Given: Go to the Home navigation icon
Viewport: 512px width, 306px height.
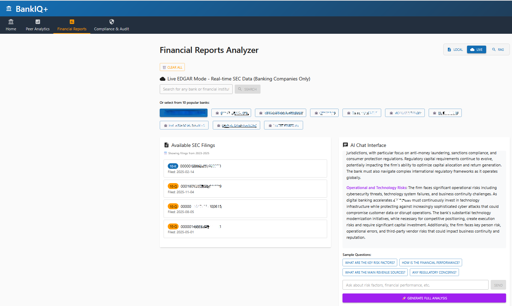Looking at the screenshot, I should coord(11,22).
